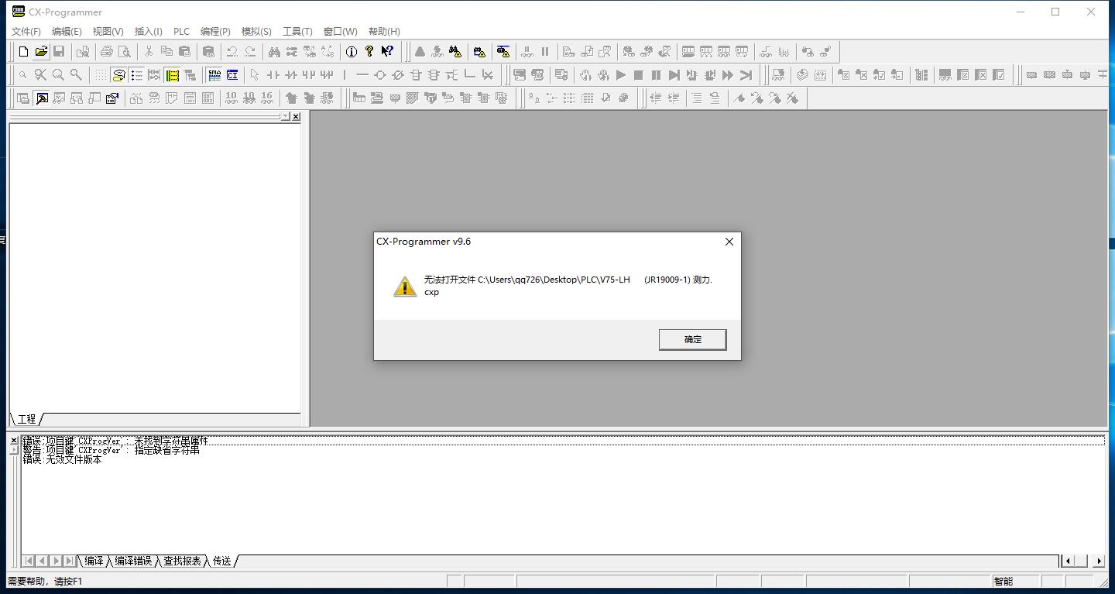
Task: Toggle the highlighted magnifier window button
Action: (41, 98)
